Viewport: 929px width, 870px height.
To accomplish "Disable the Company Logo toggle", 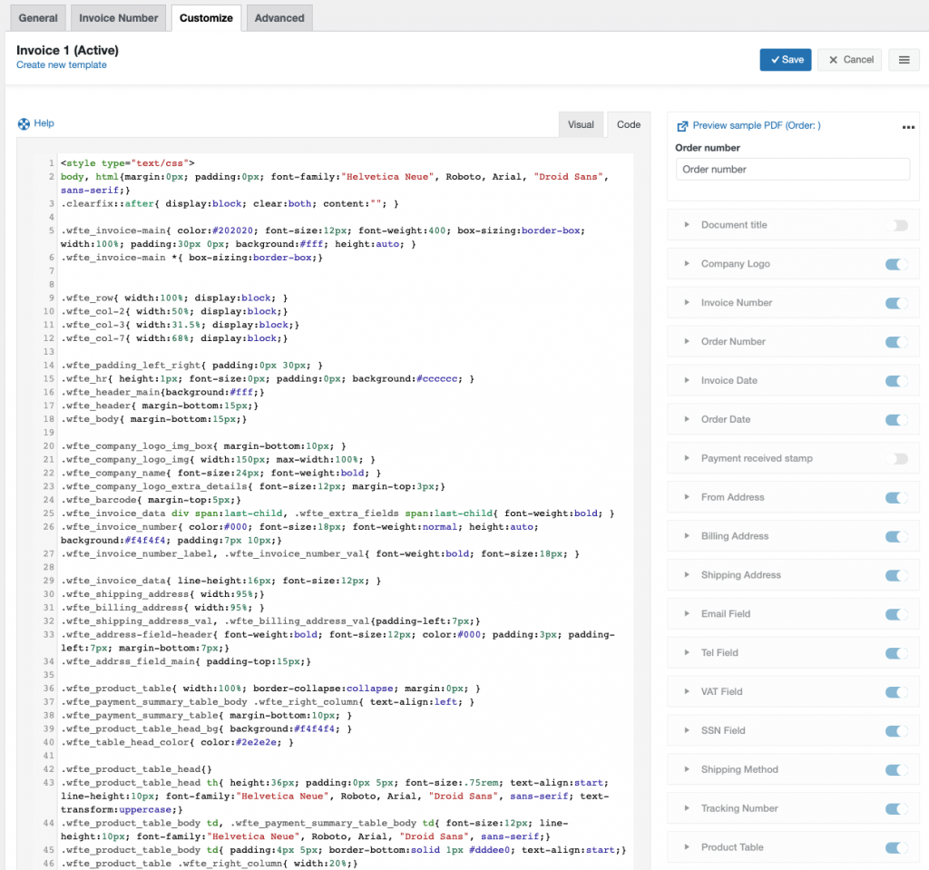I will tap(896, 264).
